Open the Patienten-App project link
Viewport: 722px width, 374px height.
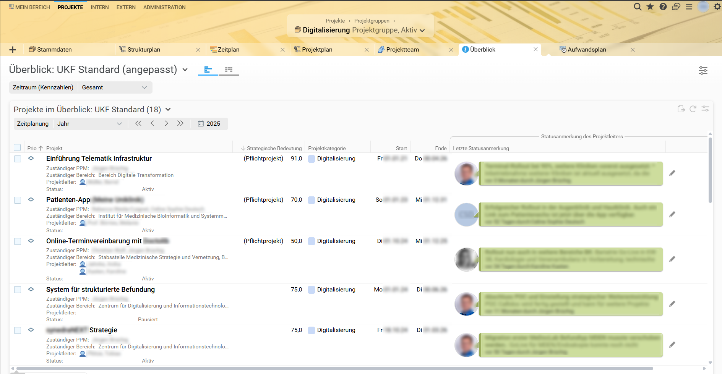coord(68,200)
